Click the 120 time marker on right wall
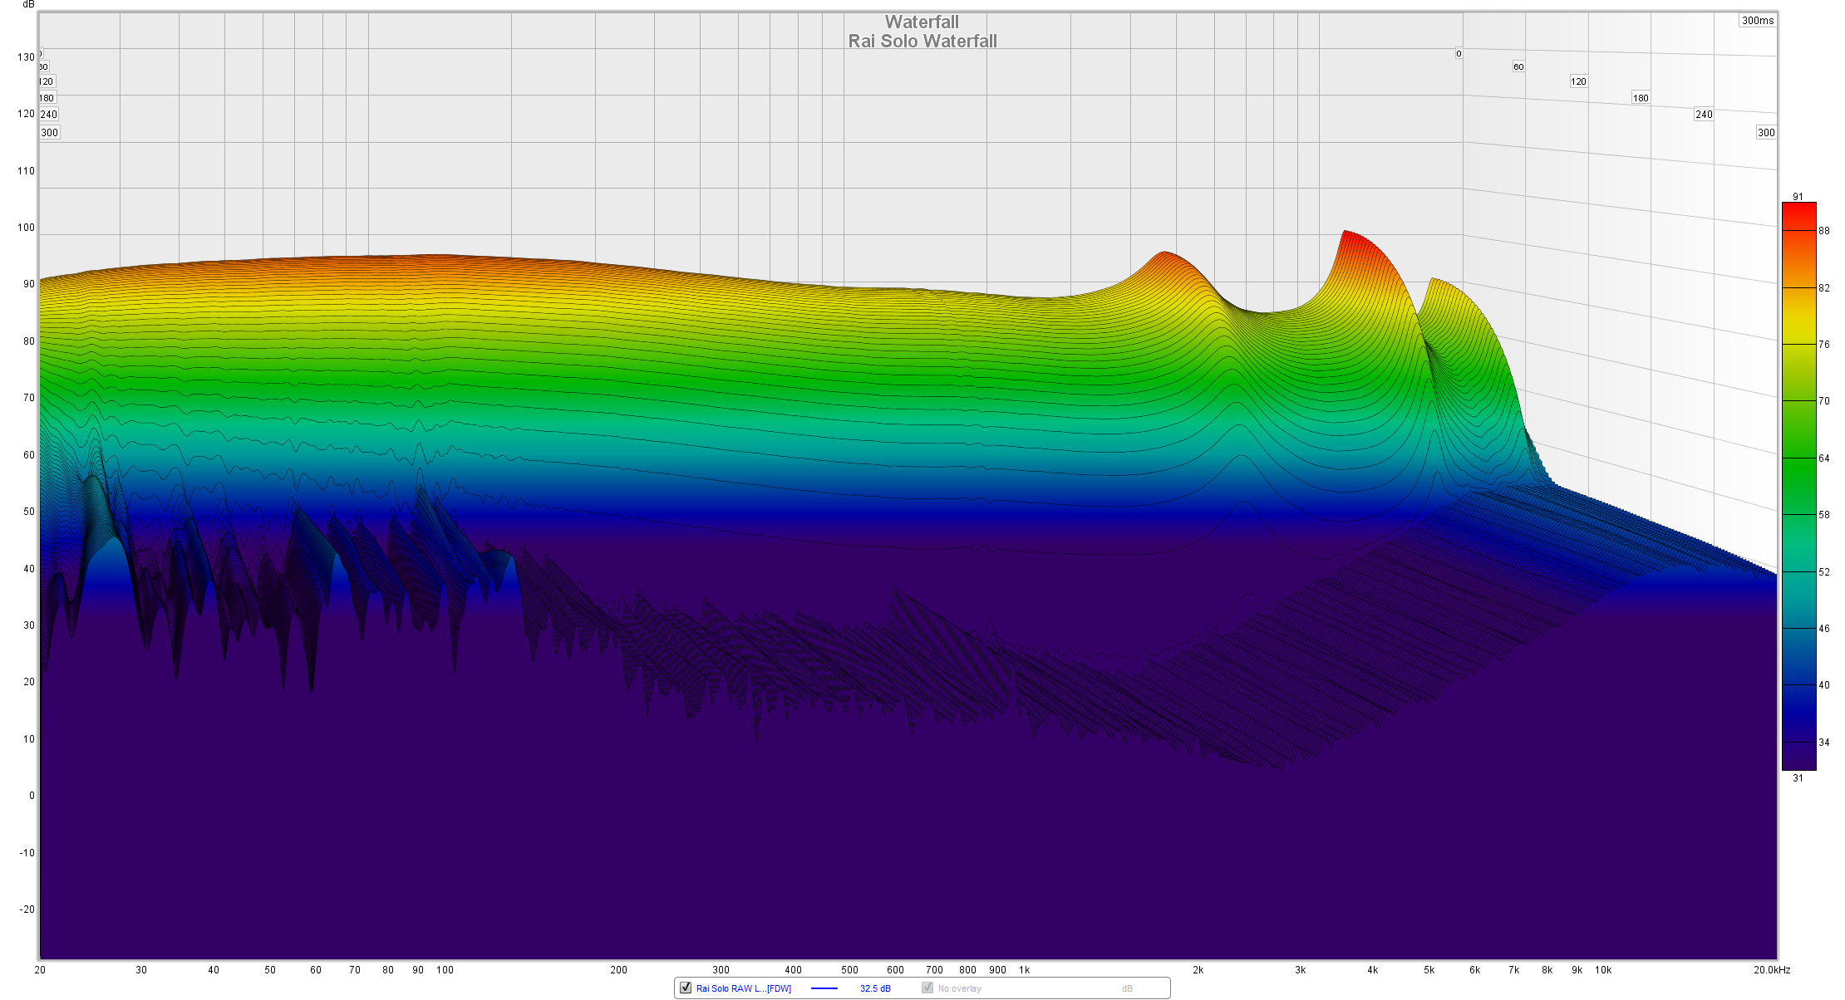 tap(1578, 81)
